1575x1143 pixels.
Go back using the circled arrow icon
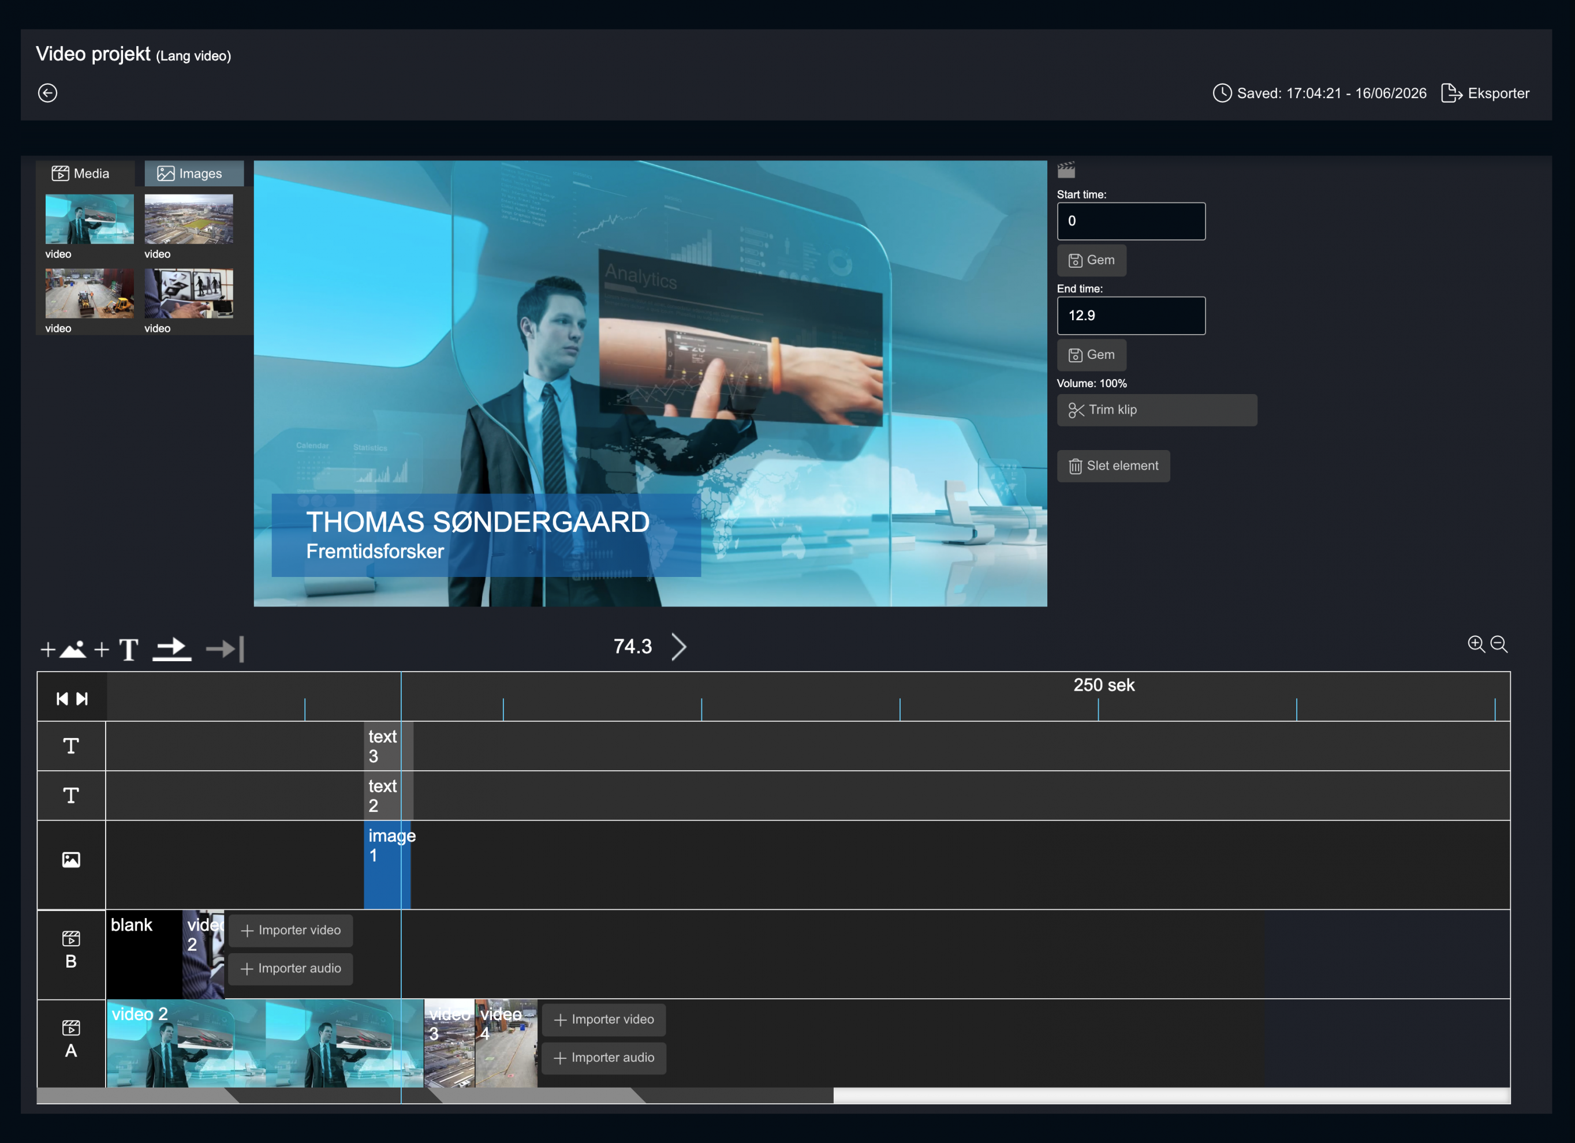pyautogui.click(x=47, y=93)
